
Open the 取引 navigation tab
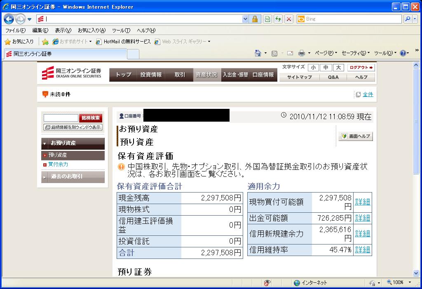tap(180, 75)
